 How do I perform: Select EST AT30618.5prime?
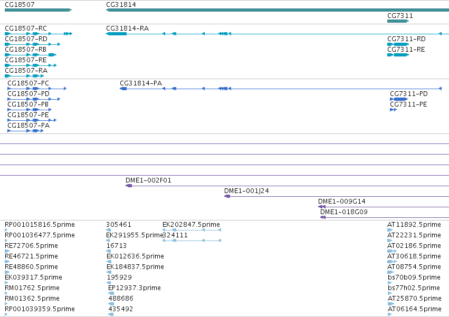pos(414,256)
